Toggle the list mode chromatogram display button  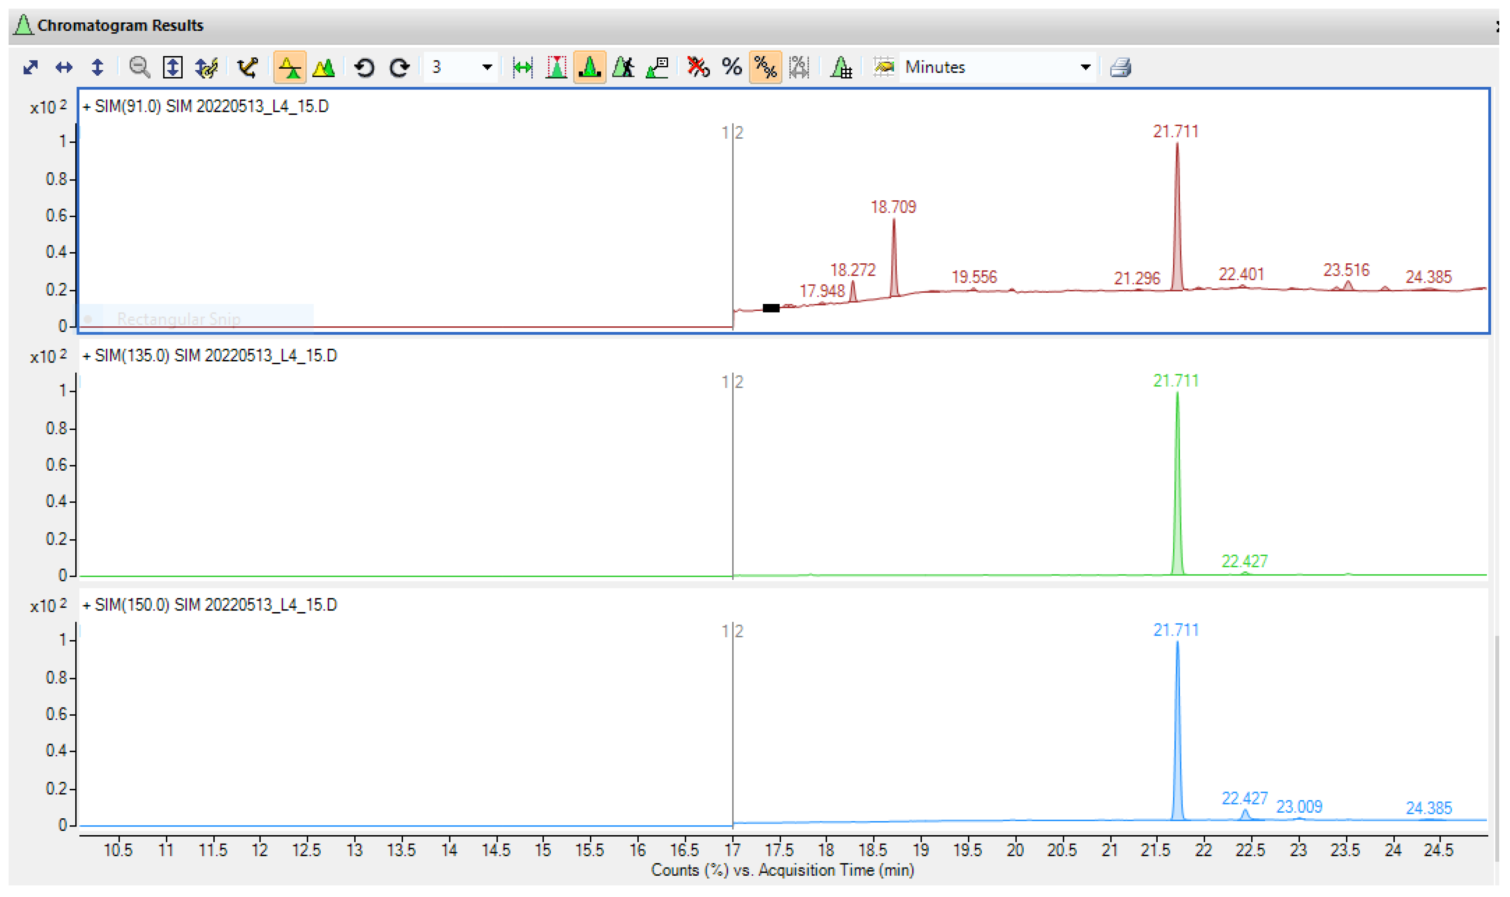pyautogui.click(x=289, y=67)
